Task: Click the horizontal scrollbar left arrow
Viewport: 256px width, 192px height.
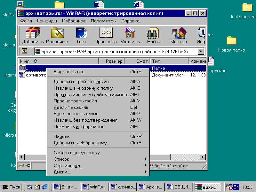Action: [x=21, y=157]
